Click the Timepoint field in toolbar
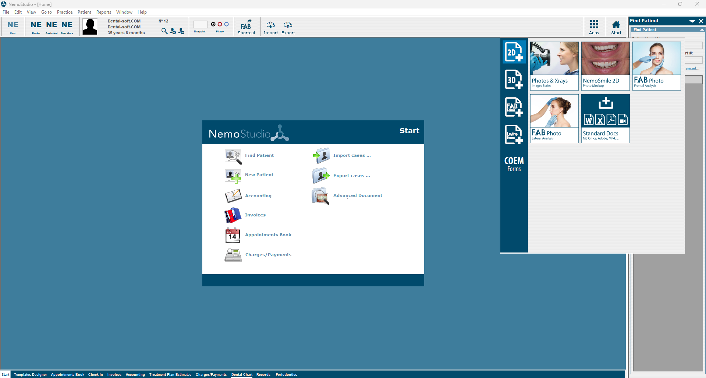Viewport: 706px width, 378px height. [200, 25]
